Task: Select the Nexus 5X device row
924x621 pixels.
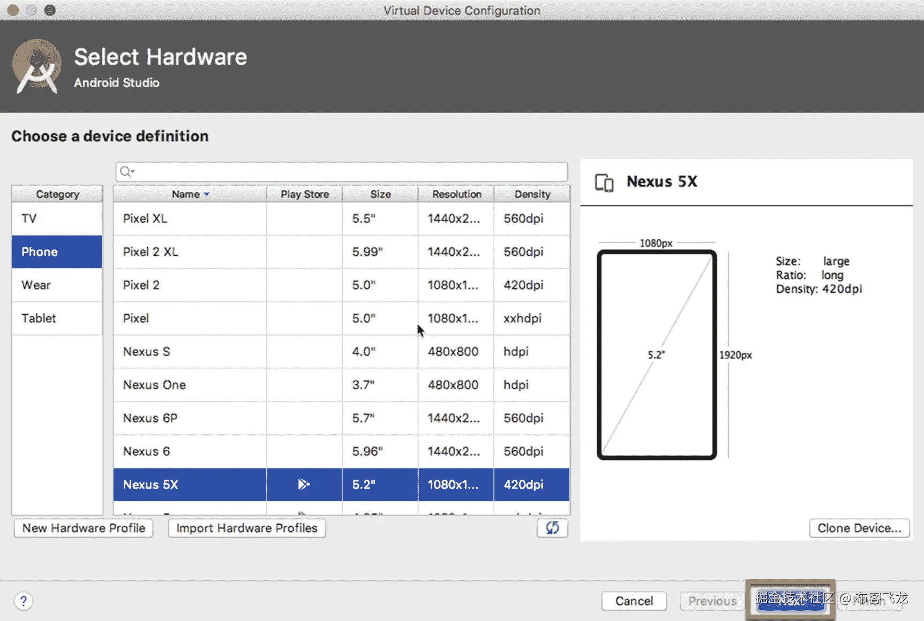Action: tap(341, 484)
